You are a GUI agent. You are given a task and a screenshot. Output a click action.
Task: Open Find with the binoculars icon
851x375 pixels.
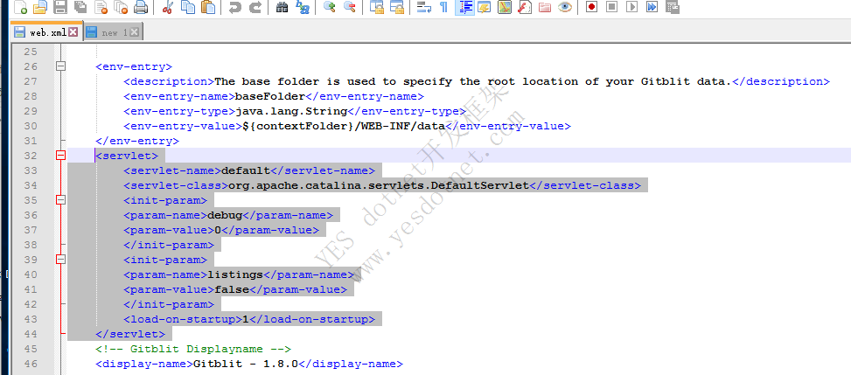pos(283,7)
